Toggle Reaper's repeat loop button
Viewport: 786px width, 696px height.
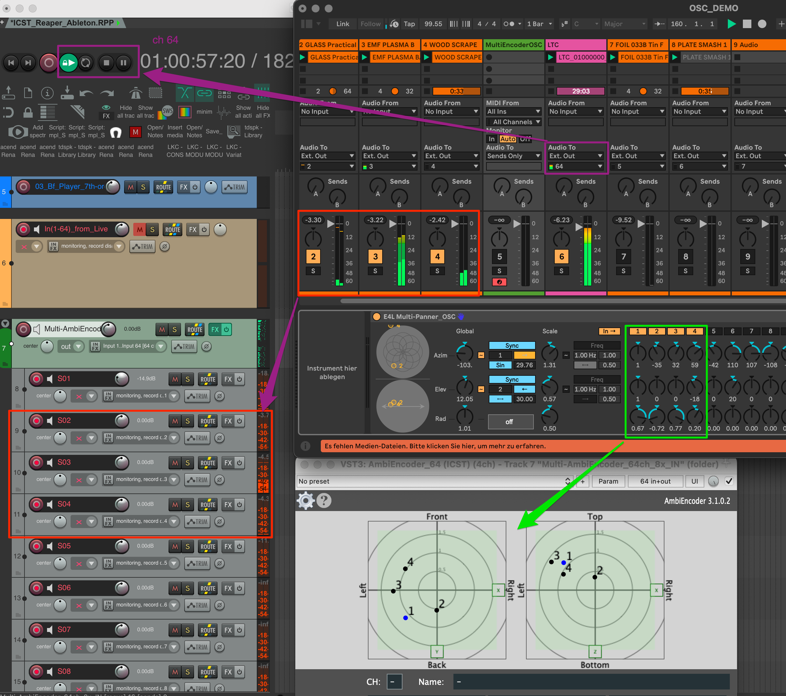pos(85,63)
